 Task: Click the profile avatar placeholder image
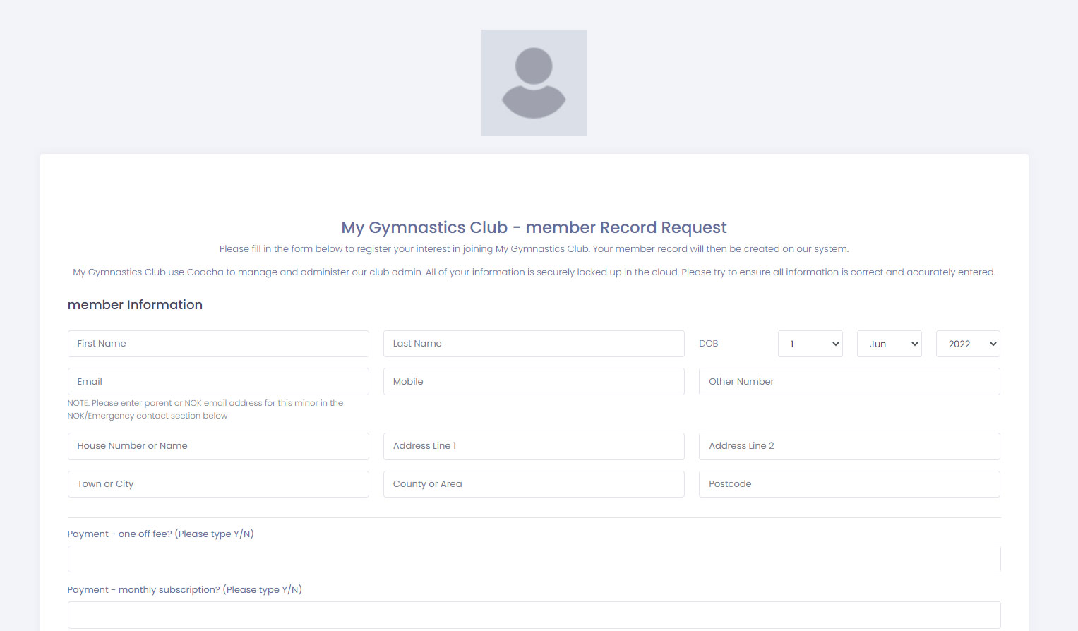(x=534, y=83)
